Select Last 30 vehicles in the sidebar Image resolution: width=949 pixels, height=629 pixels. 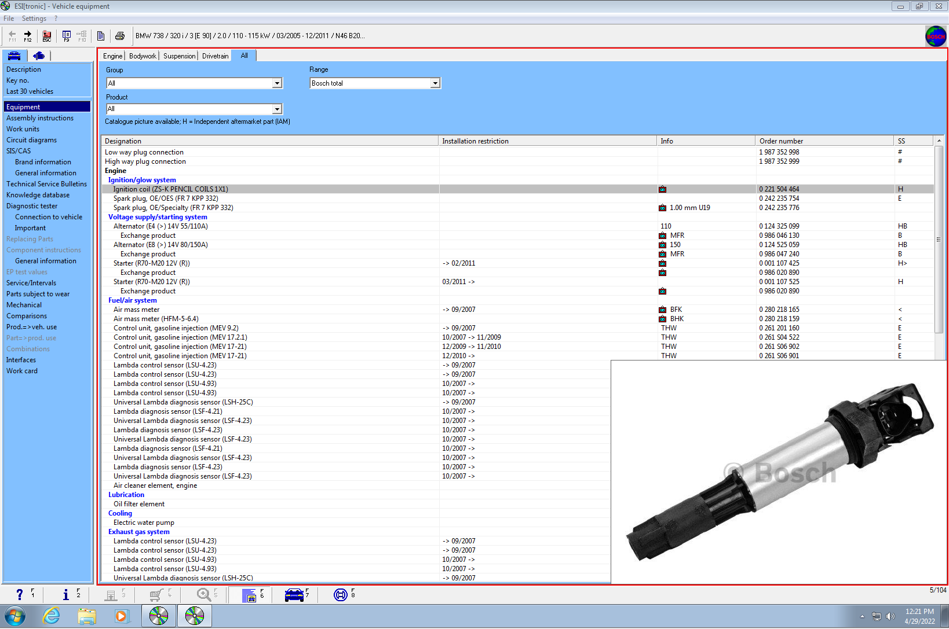30,91
